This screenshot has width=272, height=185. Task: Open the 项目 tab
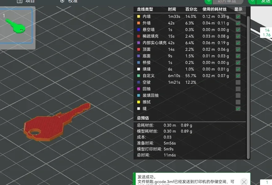coord(26,1)
